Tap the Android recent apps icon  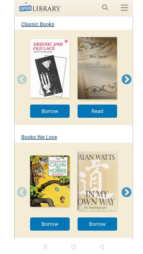tap(45, 247)
